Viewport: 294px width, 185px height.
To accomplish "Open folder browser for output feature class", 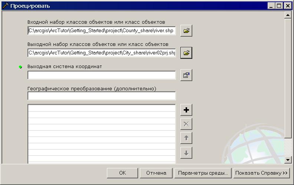I will coord(186,53).
